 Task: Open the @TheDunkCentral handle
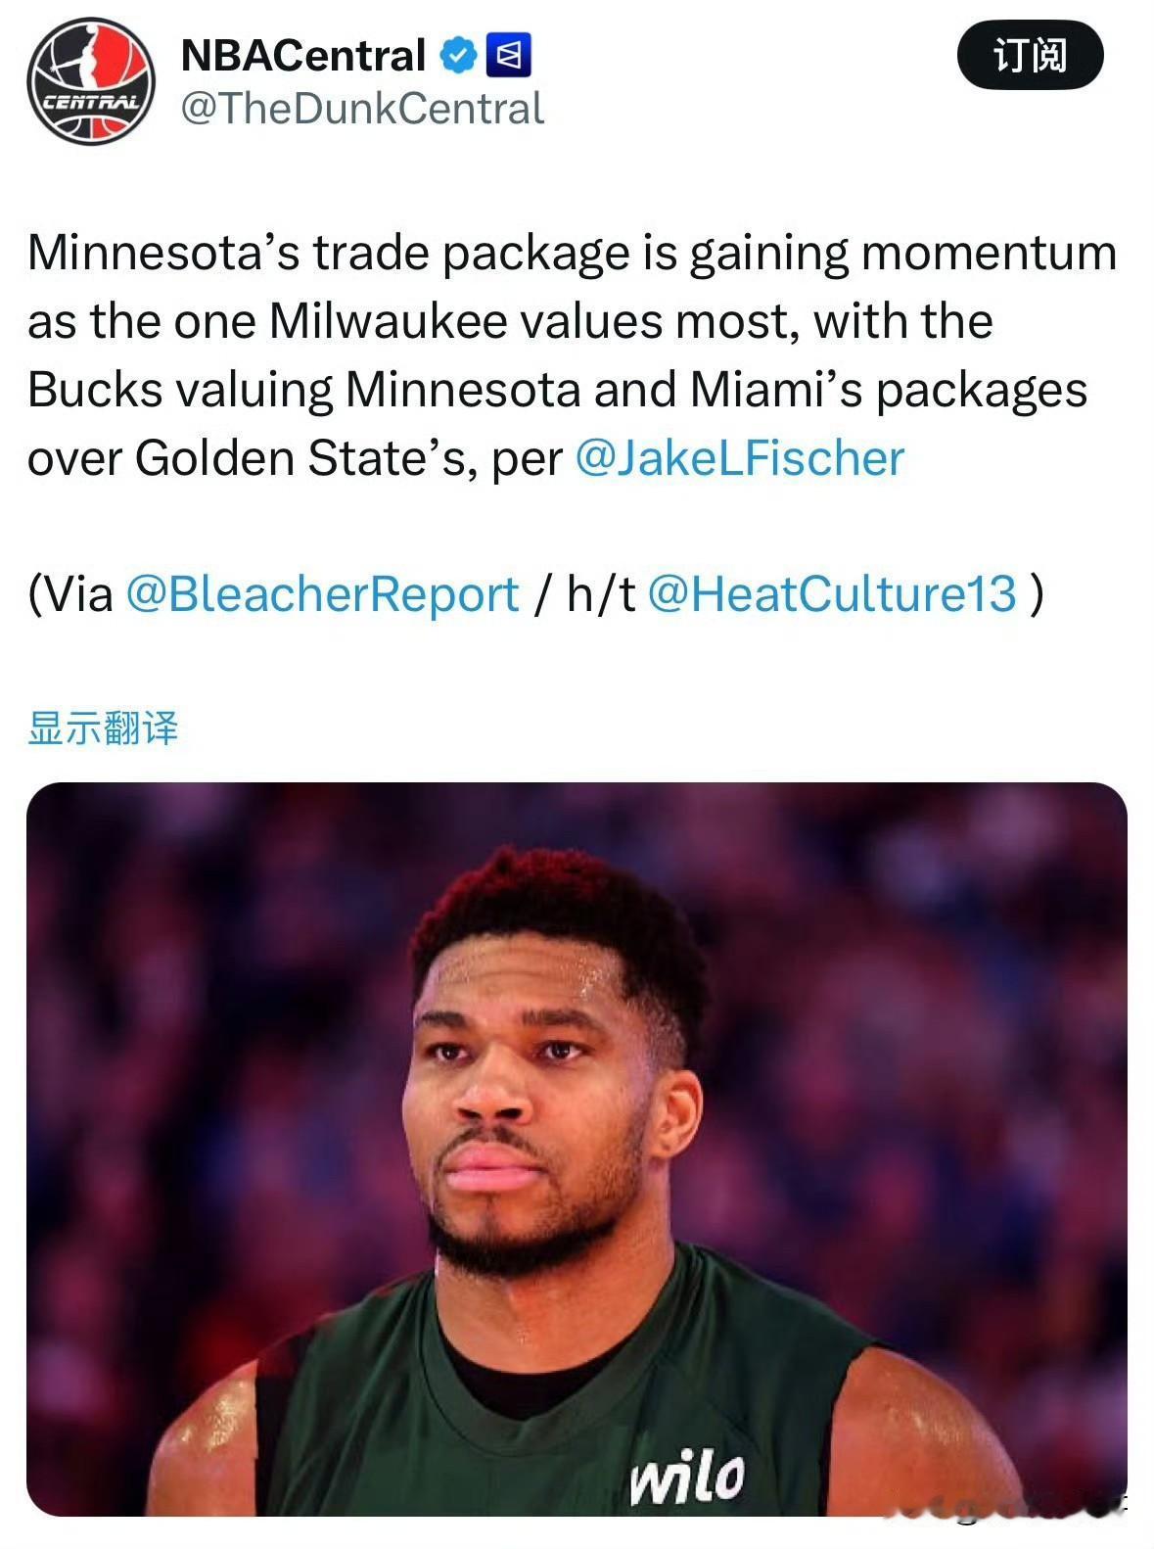[362, 109]
